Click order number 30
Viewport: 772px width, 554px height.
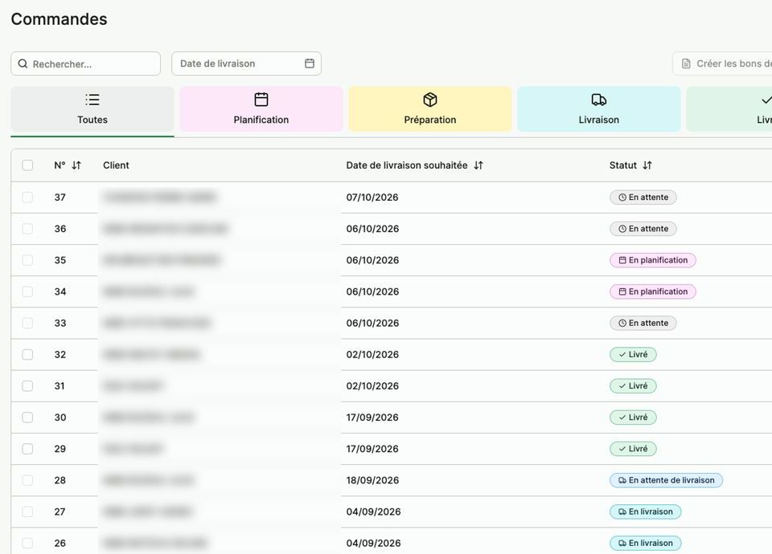point(60,418)
